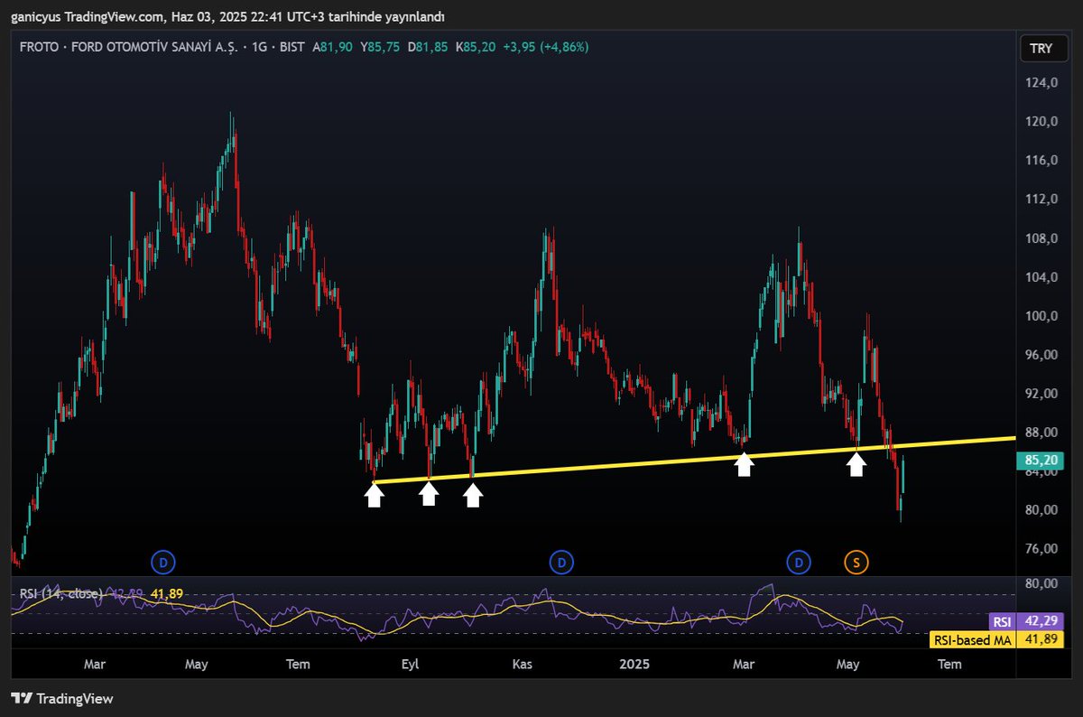Screen dimensions: 1083x717
Task: Click the 124,0 price axis label
Action: point(1041,83)
